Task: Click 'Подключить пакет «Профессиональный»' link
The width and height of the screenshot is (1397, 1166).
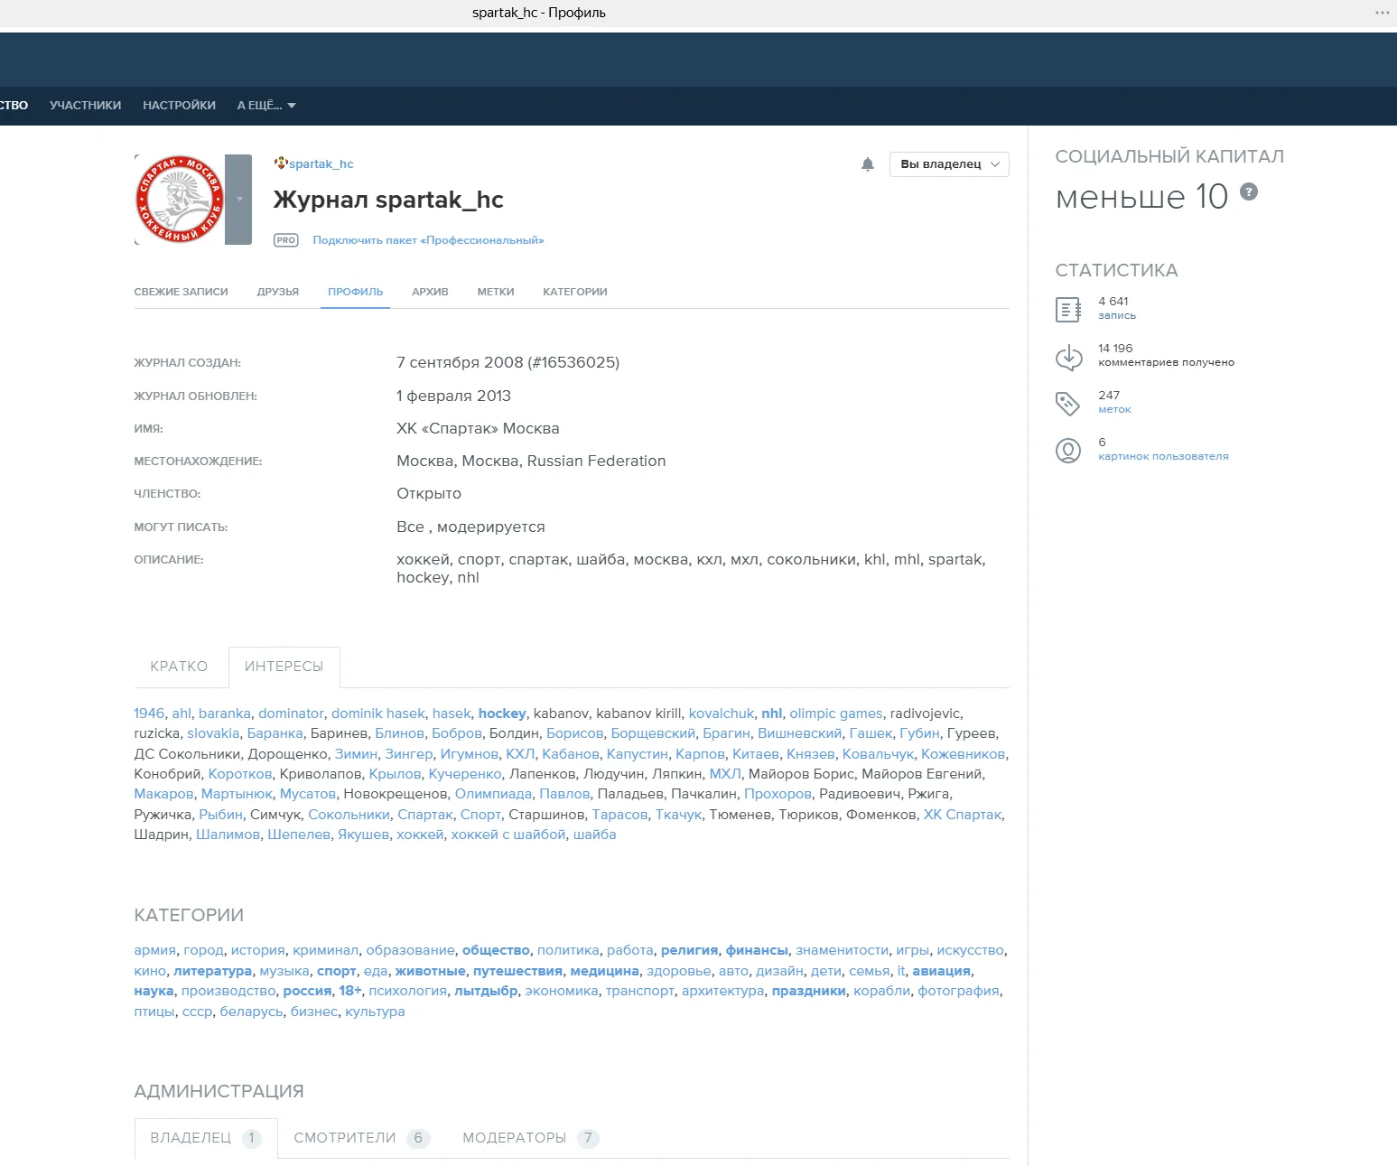Action: point(428,240)
